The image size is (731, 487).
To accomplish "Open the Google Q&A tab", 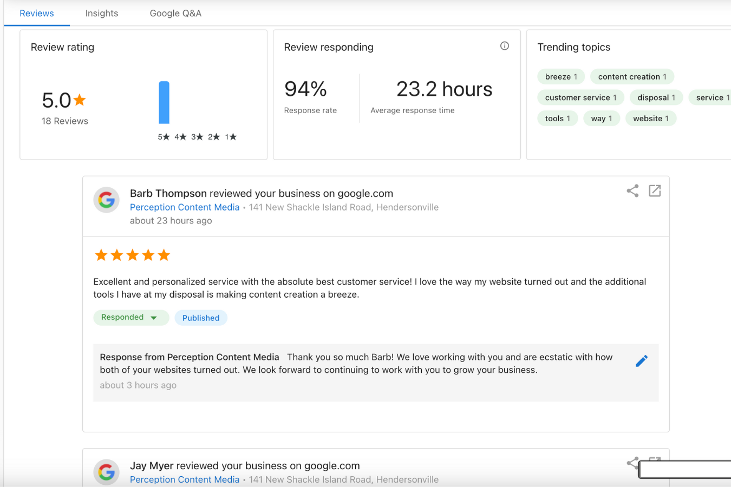I will (175, 14).
